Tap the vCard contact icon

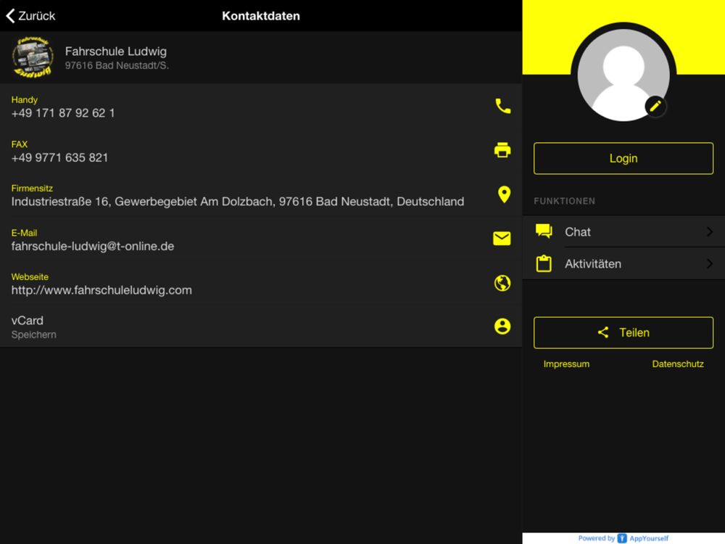click(502, 326)
